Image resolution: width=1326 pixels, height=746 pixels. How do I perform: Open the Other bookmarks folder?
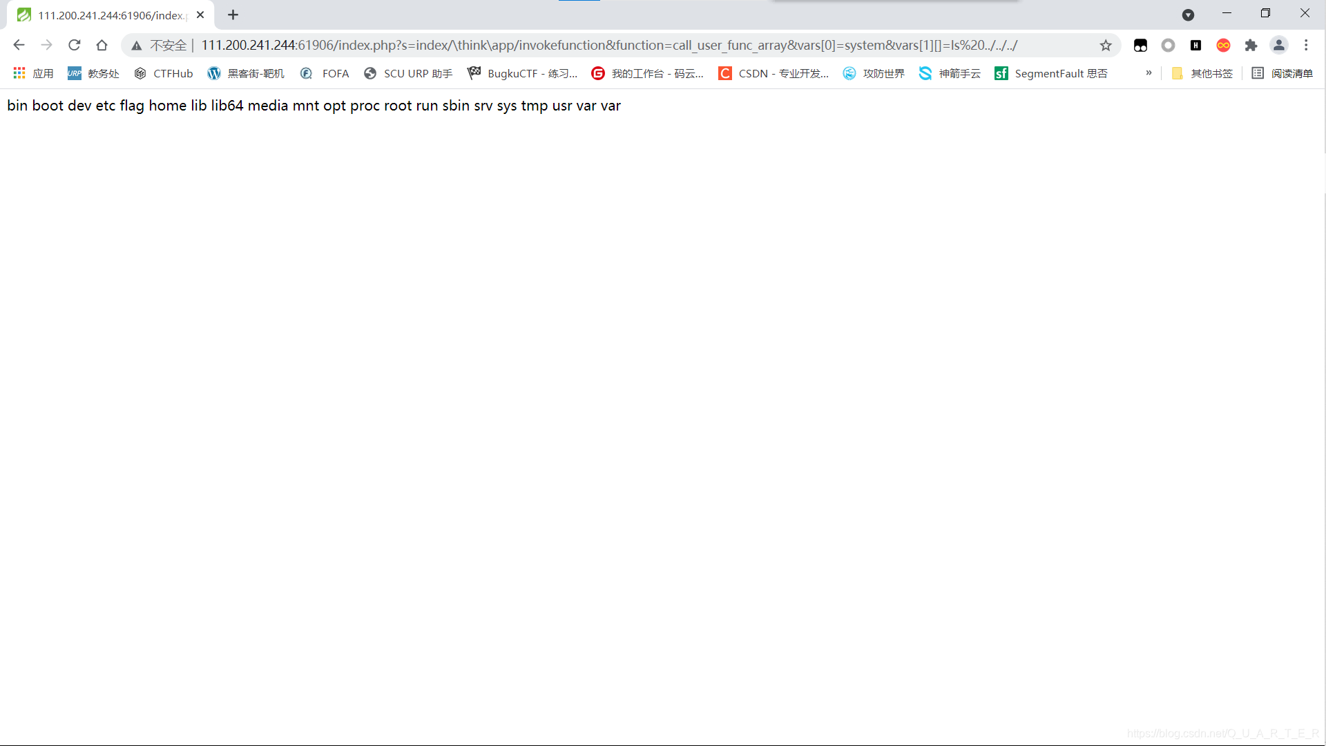[x=1202, y=73]
